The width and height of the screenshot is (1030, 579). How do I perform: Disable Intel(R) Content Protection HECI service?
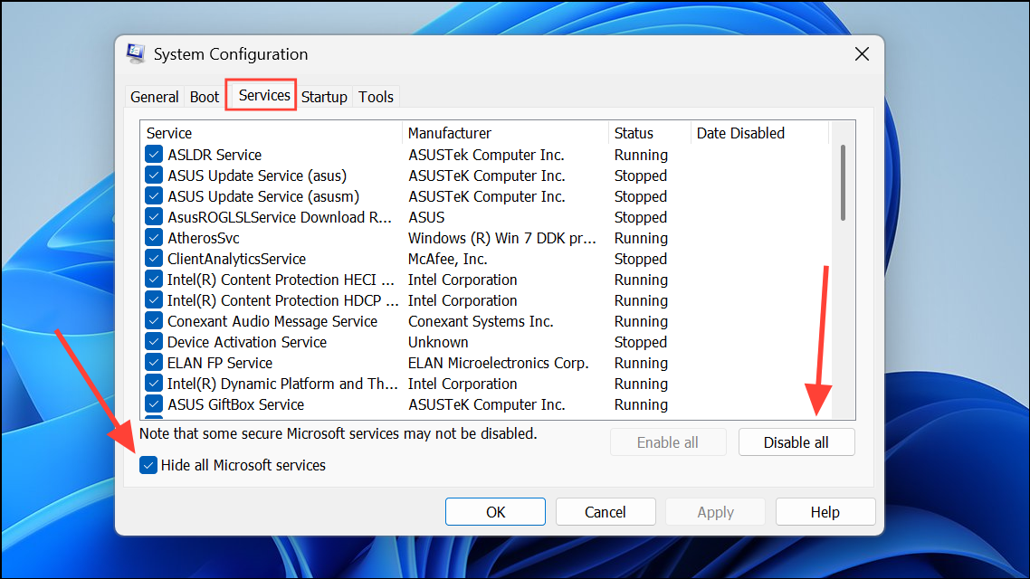[153, 280]
